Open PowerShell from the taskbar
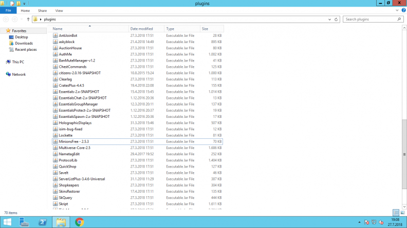Screen dimensions: 407x228 click(x=43, y=222)
